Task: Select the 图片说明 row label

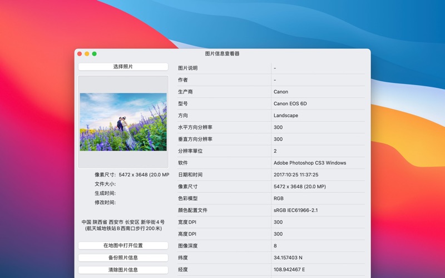Action: [x=187, y=68]
